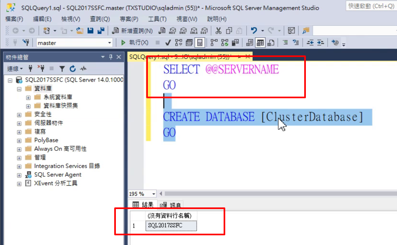Screen dimensions: 397x245
Task: Toggle Include Client Statistics
Action: point(235,43)
